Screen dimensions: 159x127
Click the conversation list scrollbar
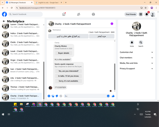pos(44,80)
